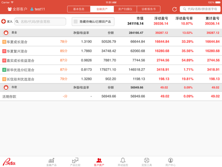
Task: Open 金融产品 bottom tab
Action: click(x=51, y=162)
